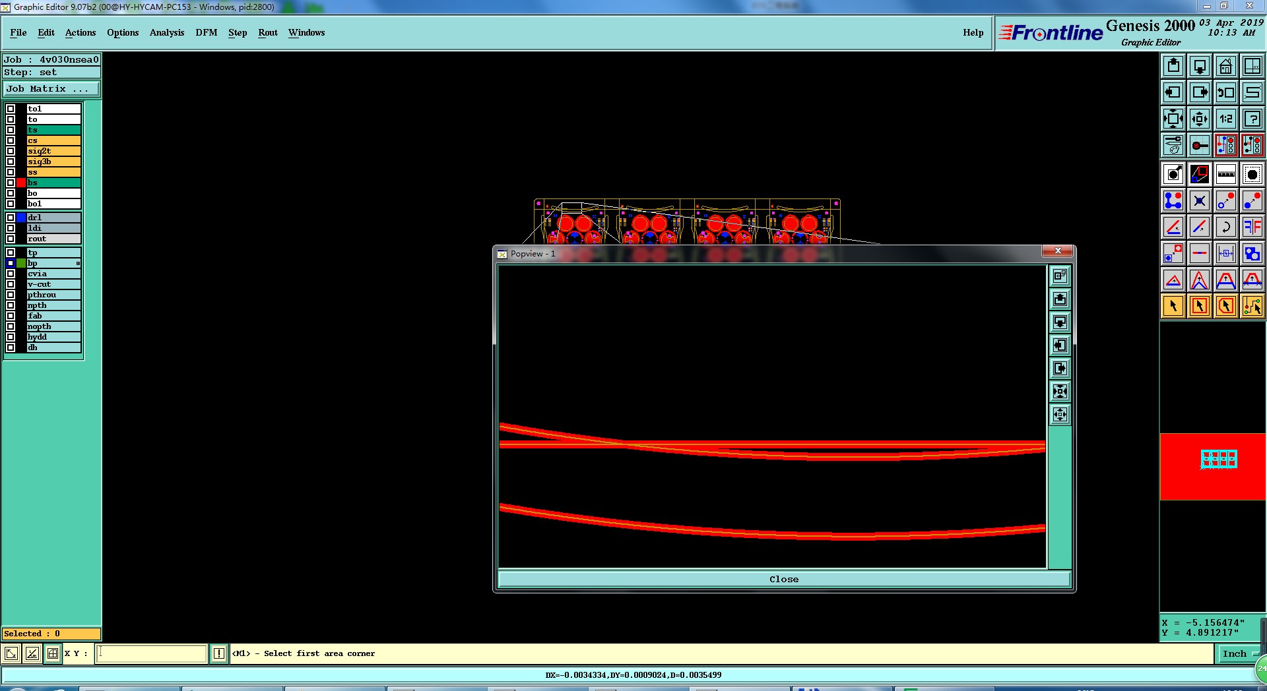Open the Step menu
The image size is (1267, 691).
pos(238,32)
